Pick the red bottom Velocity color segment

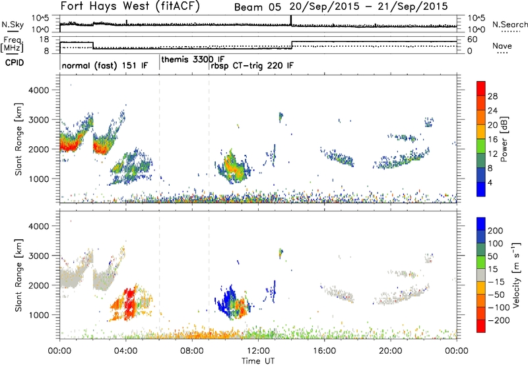tap(481, 326)
